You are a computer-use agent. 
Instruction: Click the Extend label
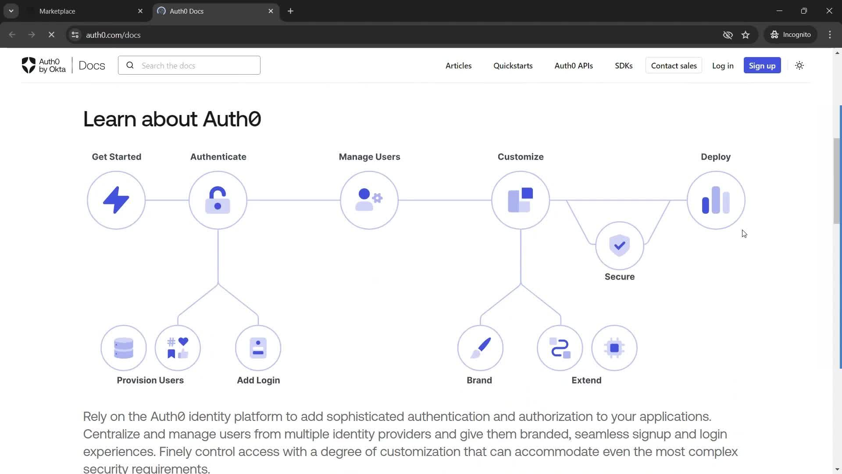(x=586, y=380)
